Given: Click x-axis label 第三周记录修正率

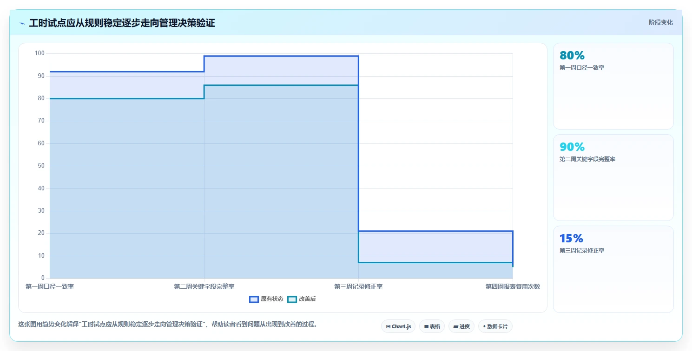Looking at the screenshot, I should pyautogui.click(x=358, y=287).
